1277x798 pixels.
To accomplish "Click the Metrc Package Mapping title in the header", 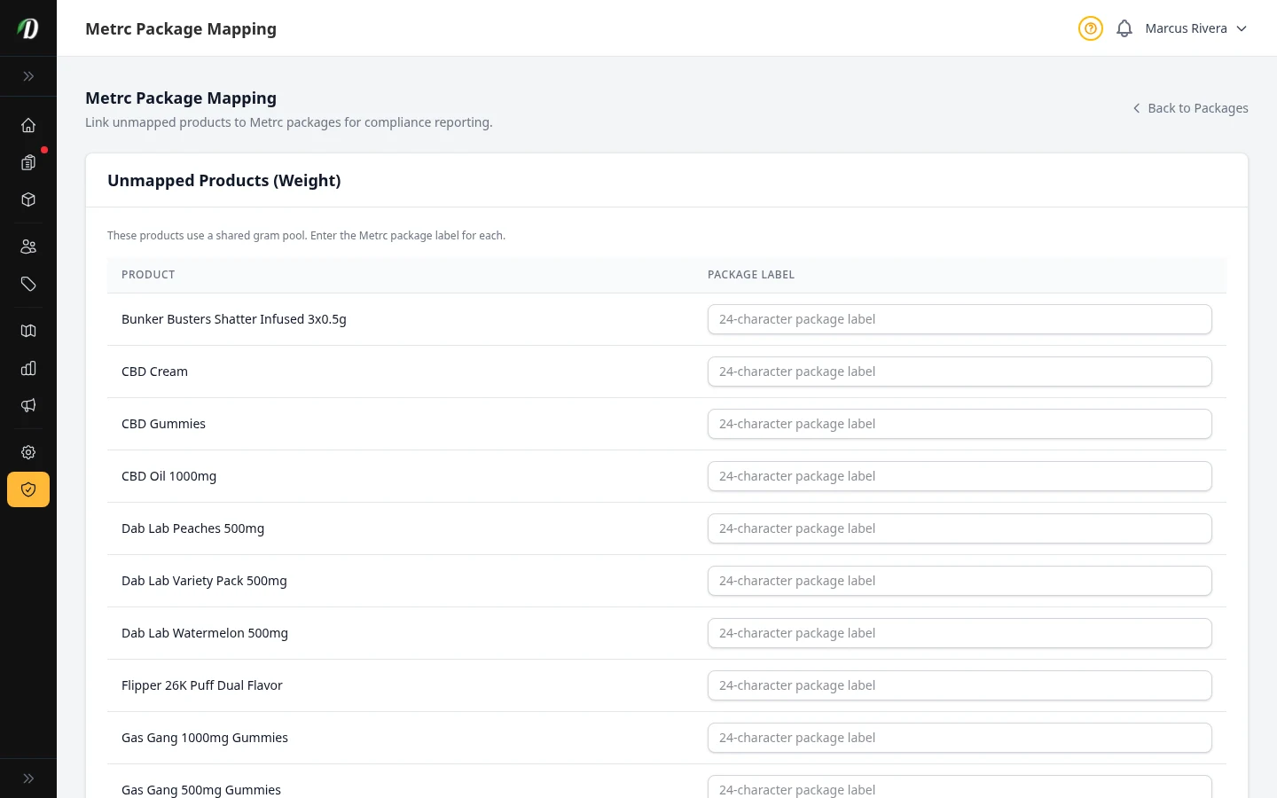I will tap(181, 28).
